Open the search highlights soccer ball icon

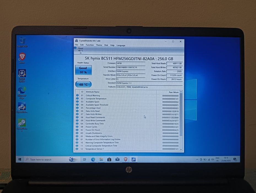[73, 159]
